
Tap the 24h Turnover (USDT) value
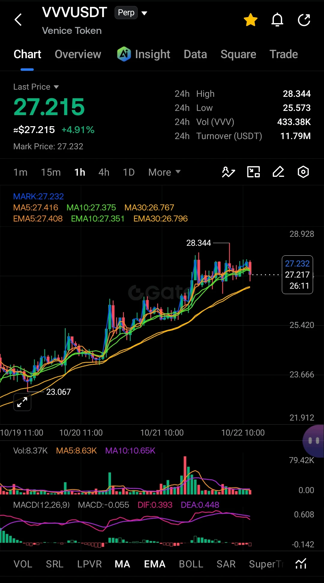pyautogui.click(x=295, y=136)
